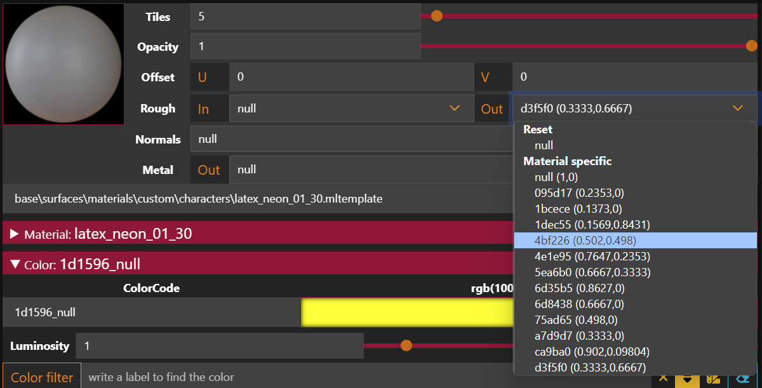The height and width of the screenshot is (388, 762).
Task: Collapse the Color 1d1596_null section
Action: click(x=15, y=264)
